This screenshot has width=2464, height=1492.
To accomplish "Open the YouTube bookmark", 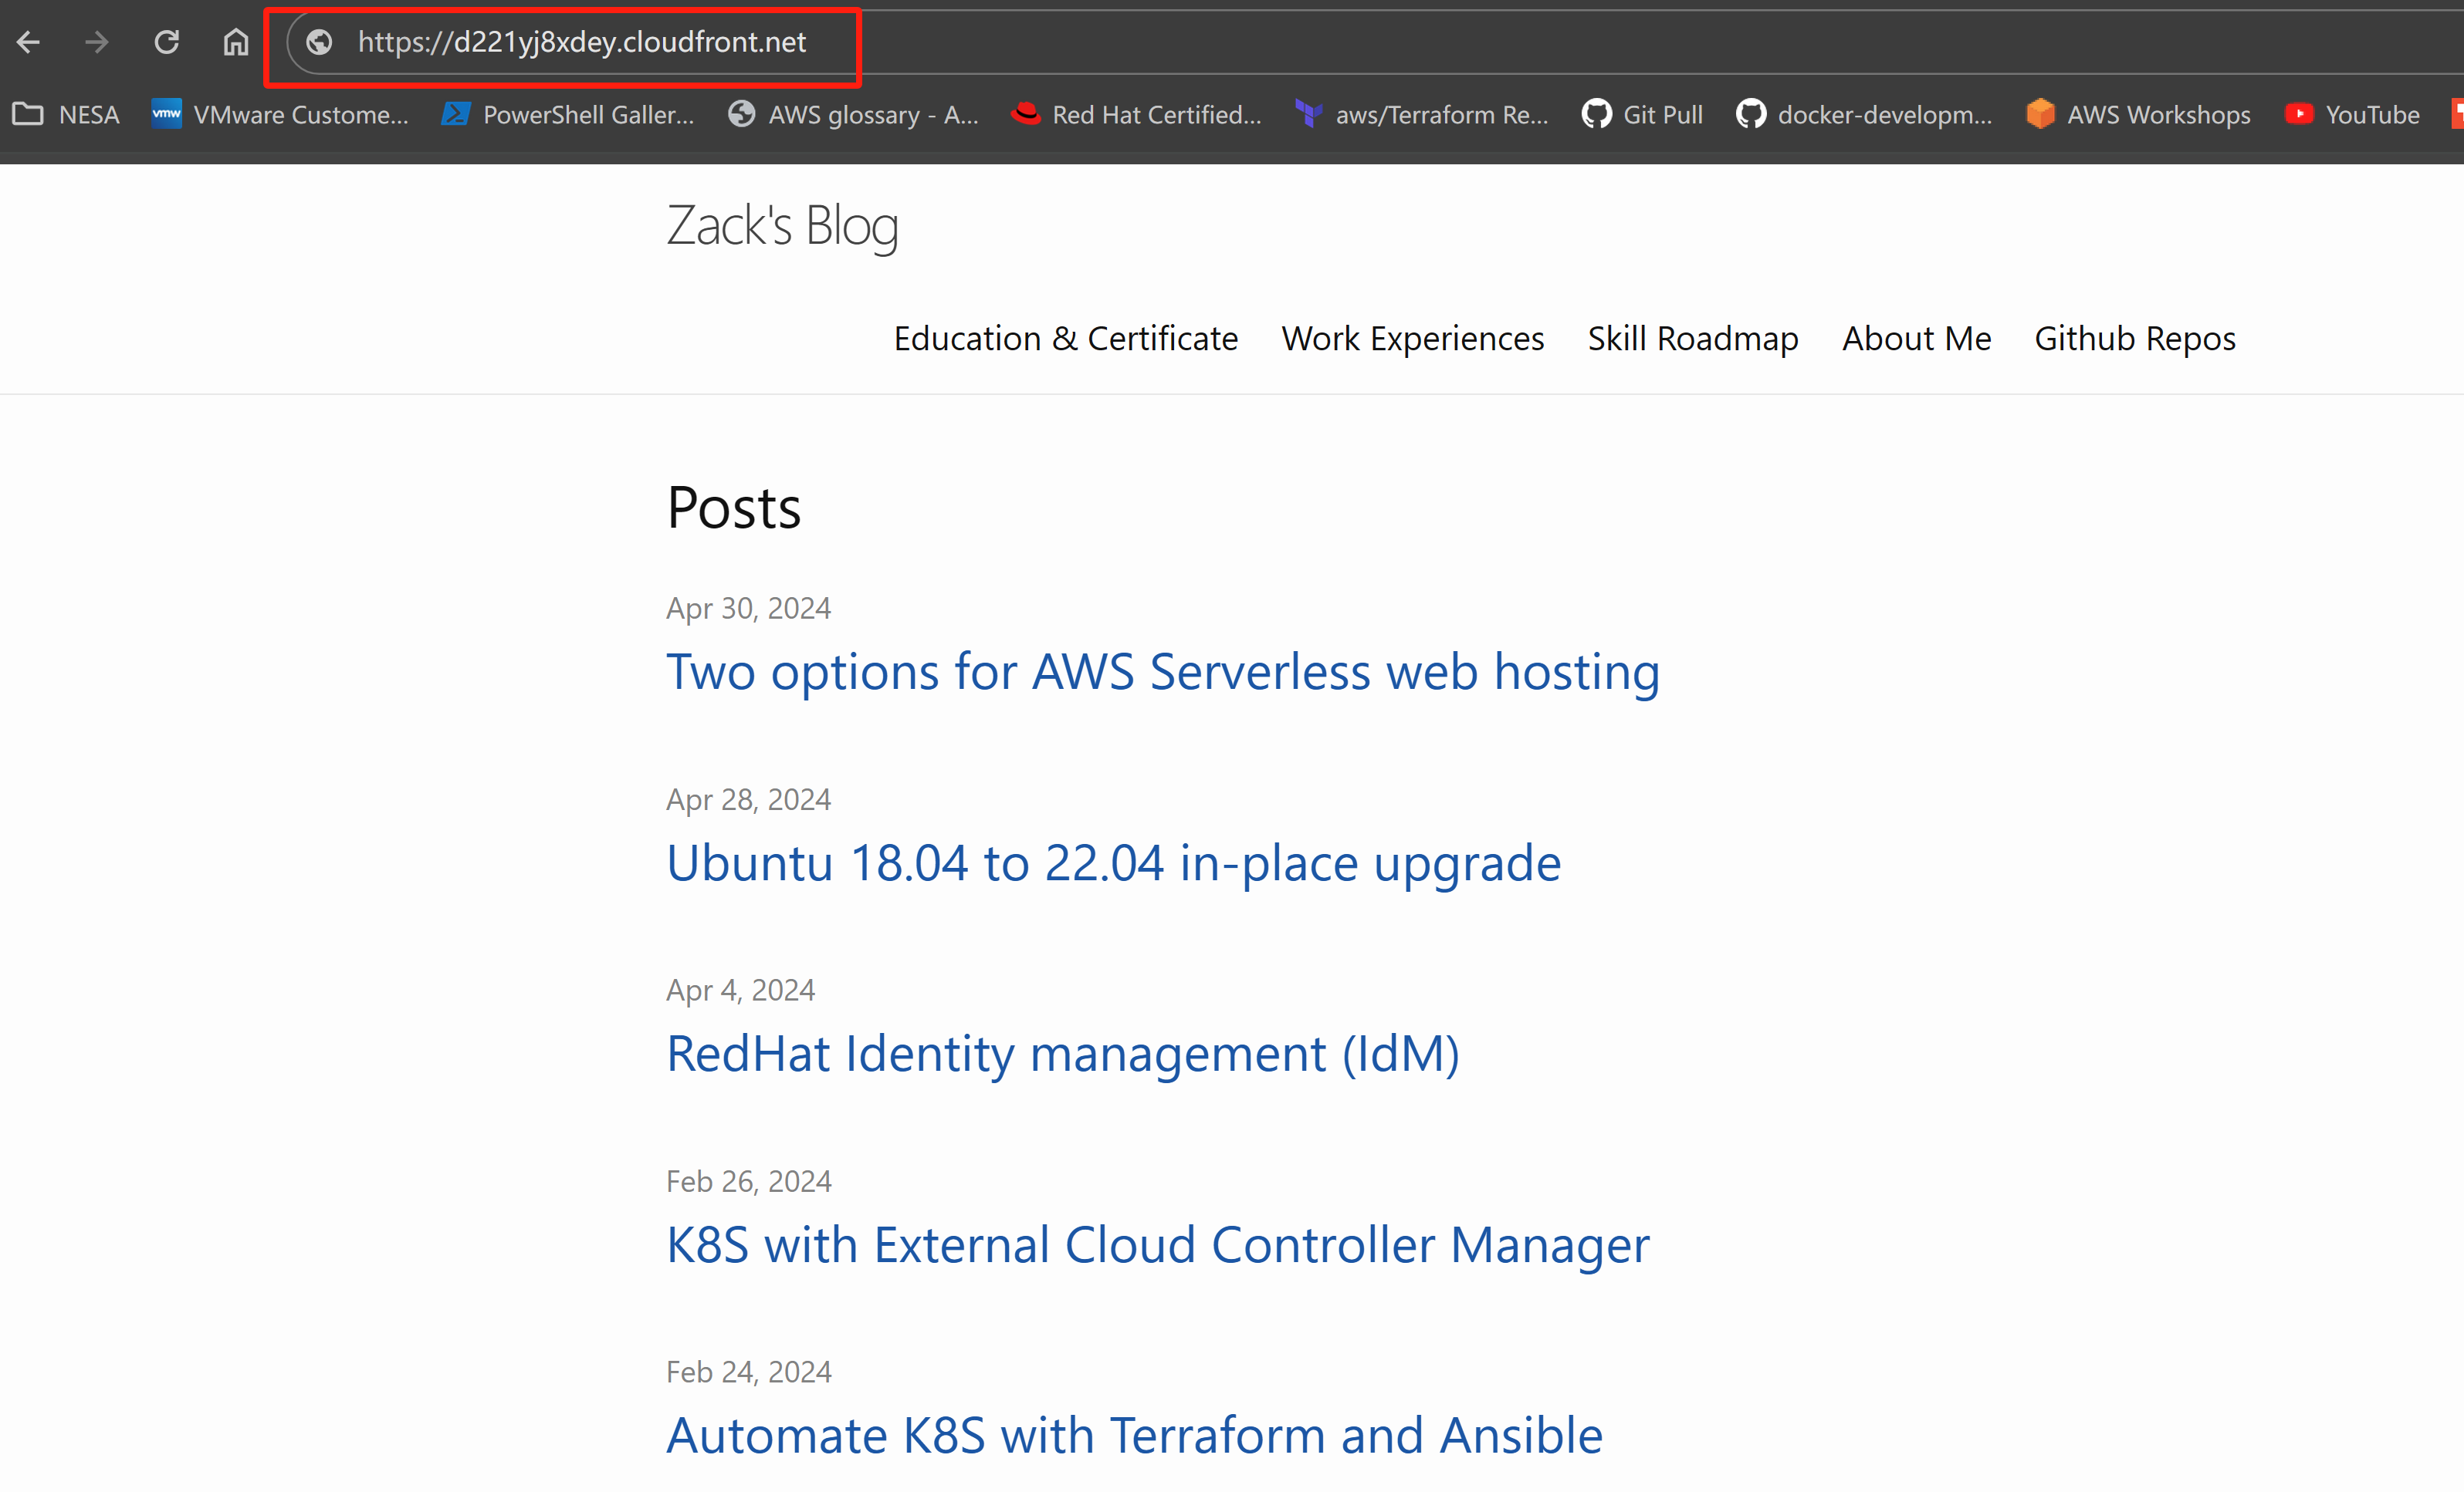I will click(2352, 115).
